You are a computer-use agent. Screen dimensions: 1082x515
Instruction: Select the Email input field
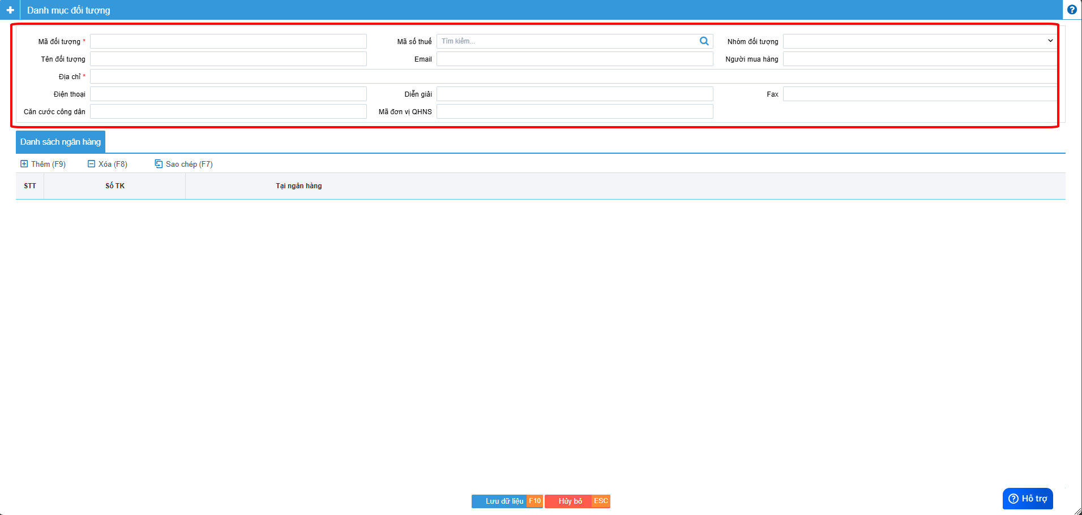(574, 59)
